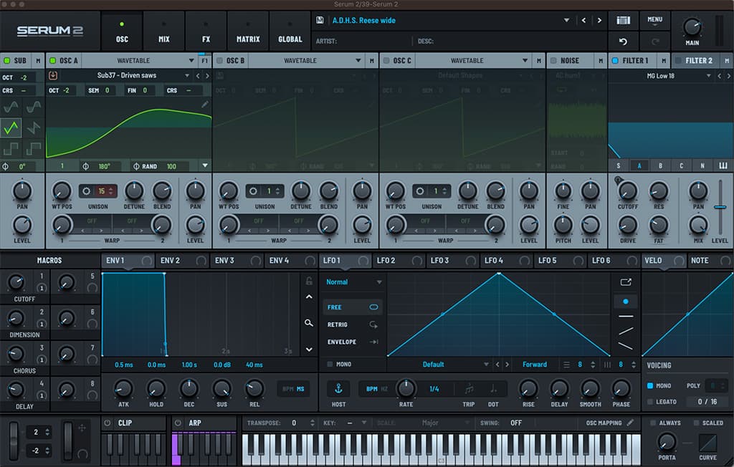Click the LFO ENVELOPE mode button
The height and width of the screenshot is (467, 734).
pyautogui.click(x=352, y=342)
